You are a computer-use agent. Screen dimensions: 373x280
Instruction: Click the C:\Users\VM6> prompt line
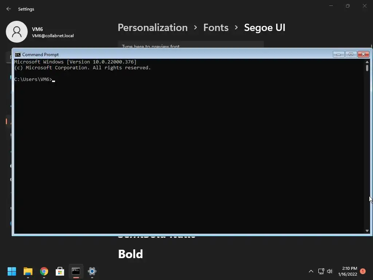[x=33, y=79]
